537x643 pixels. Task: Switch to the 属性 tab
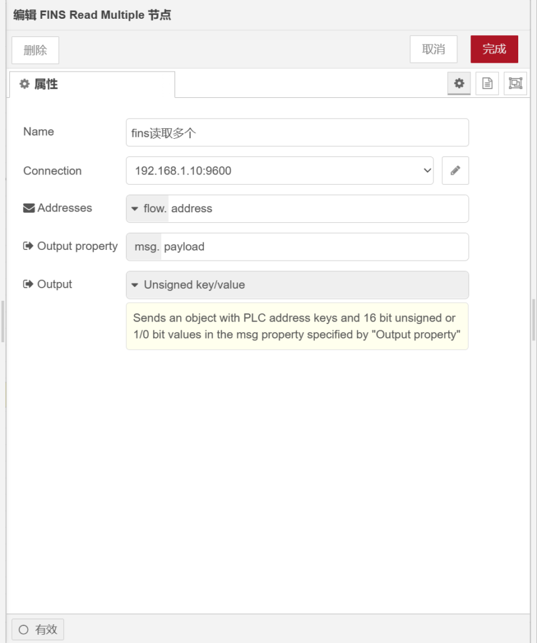(x=92, y=84)
